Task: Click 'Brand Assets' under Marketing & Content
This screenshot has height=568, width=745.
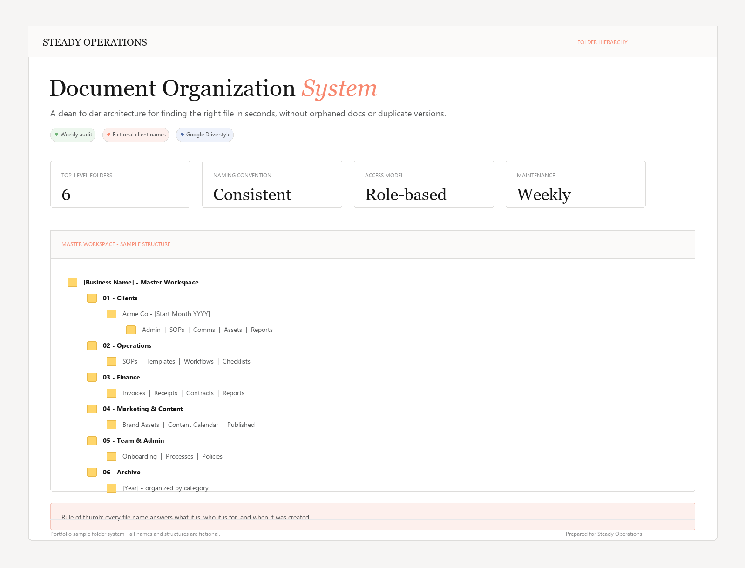Action: coord(141,425)
